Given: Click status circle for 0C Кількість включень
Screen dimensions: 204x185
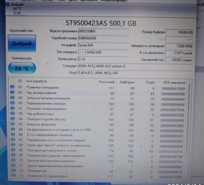Looking at the screenshot, I should point(13,124).
